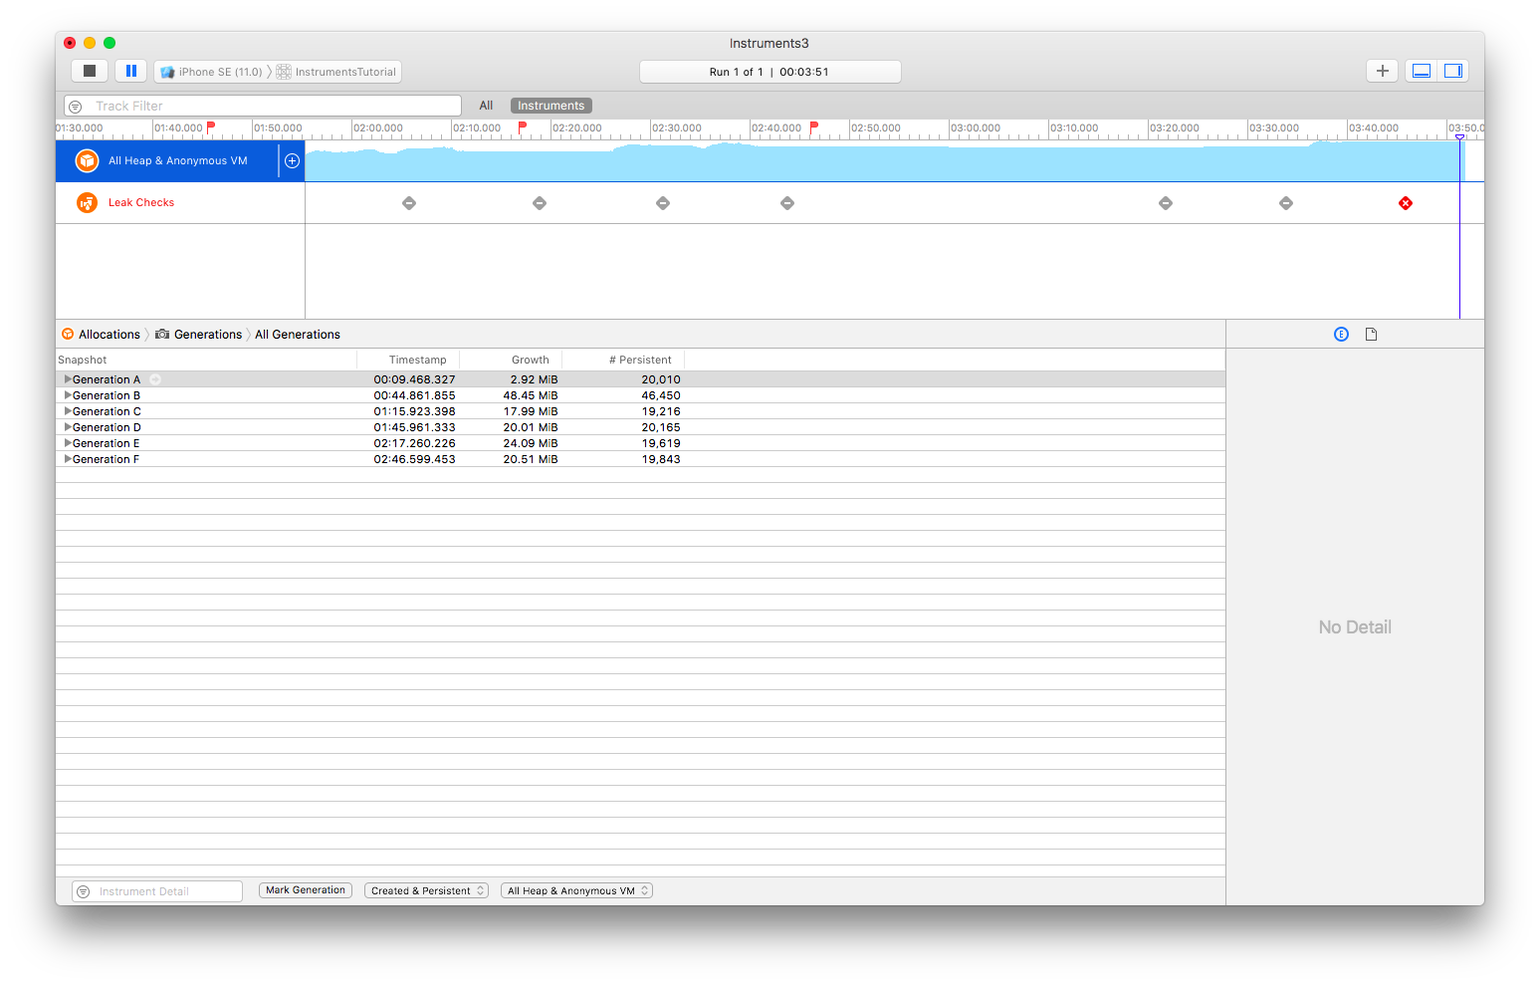1540x985 pixels.
Task: Click the Mark Generation button
Action: [x=306, y=890]
